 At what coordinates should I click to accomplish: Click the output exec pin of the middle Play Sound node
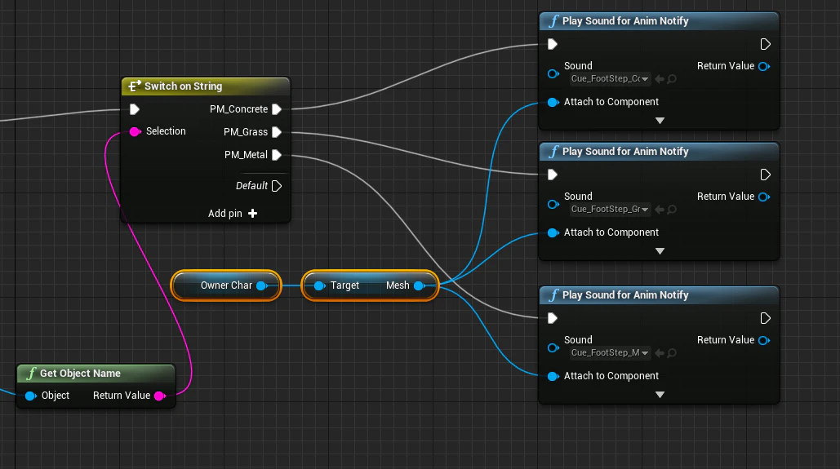pos(766,175)
